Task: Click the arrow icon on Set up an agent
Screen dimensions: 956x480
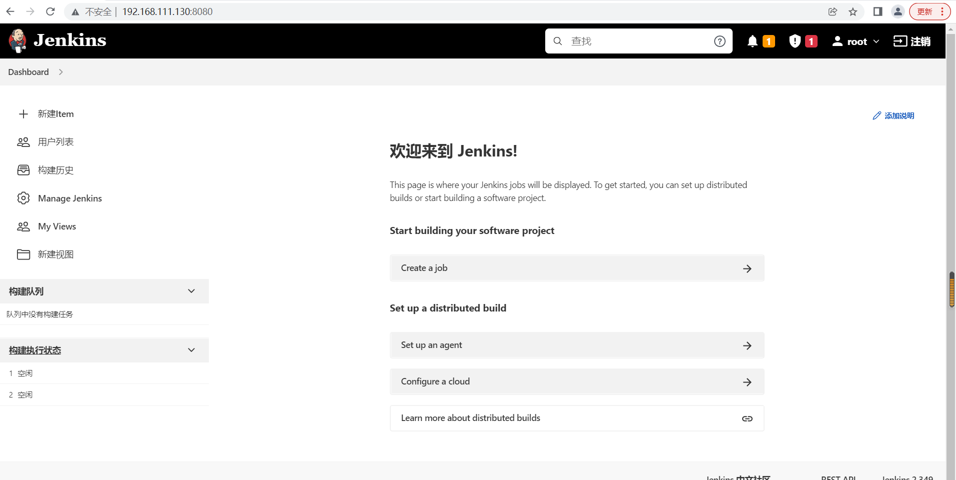Action: click(x=747, y=345)
